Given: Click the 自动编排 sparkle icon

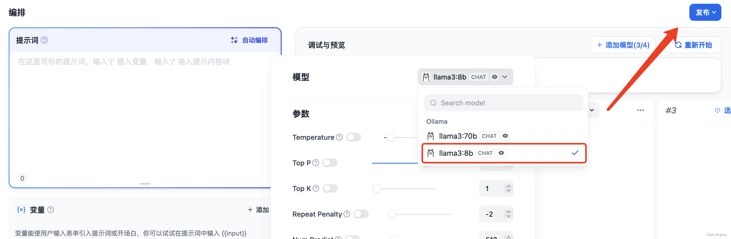Looking at the screenshot, I should click(x=234, y=40).
